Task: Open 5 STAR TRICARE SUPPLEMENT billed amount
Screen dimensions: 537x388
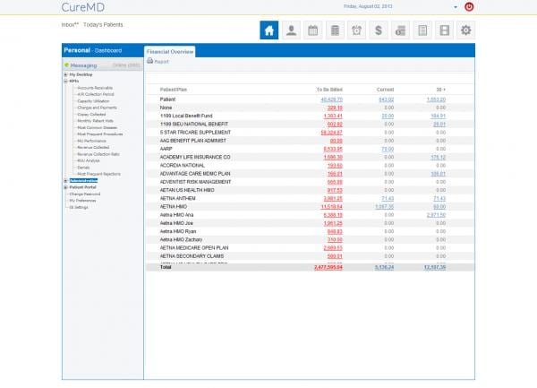Action: click(331, 133)
